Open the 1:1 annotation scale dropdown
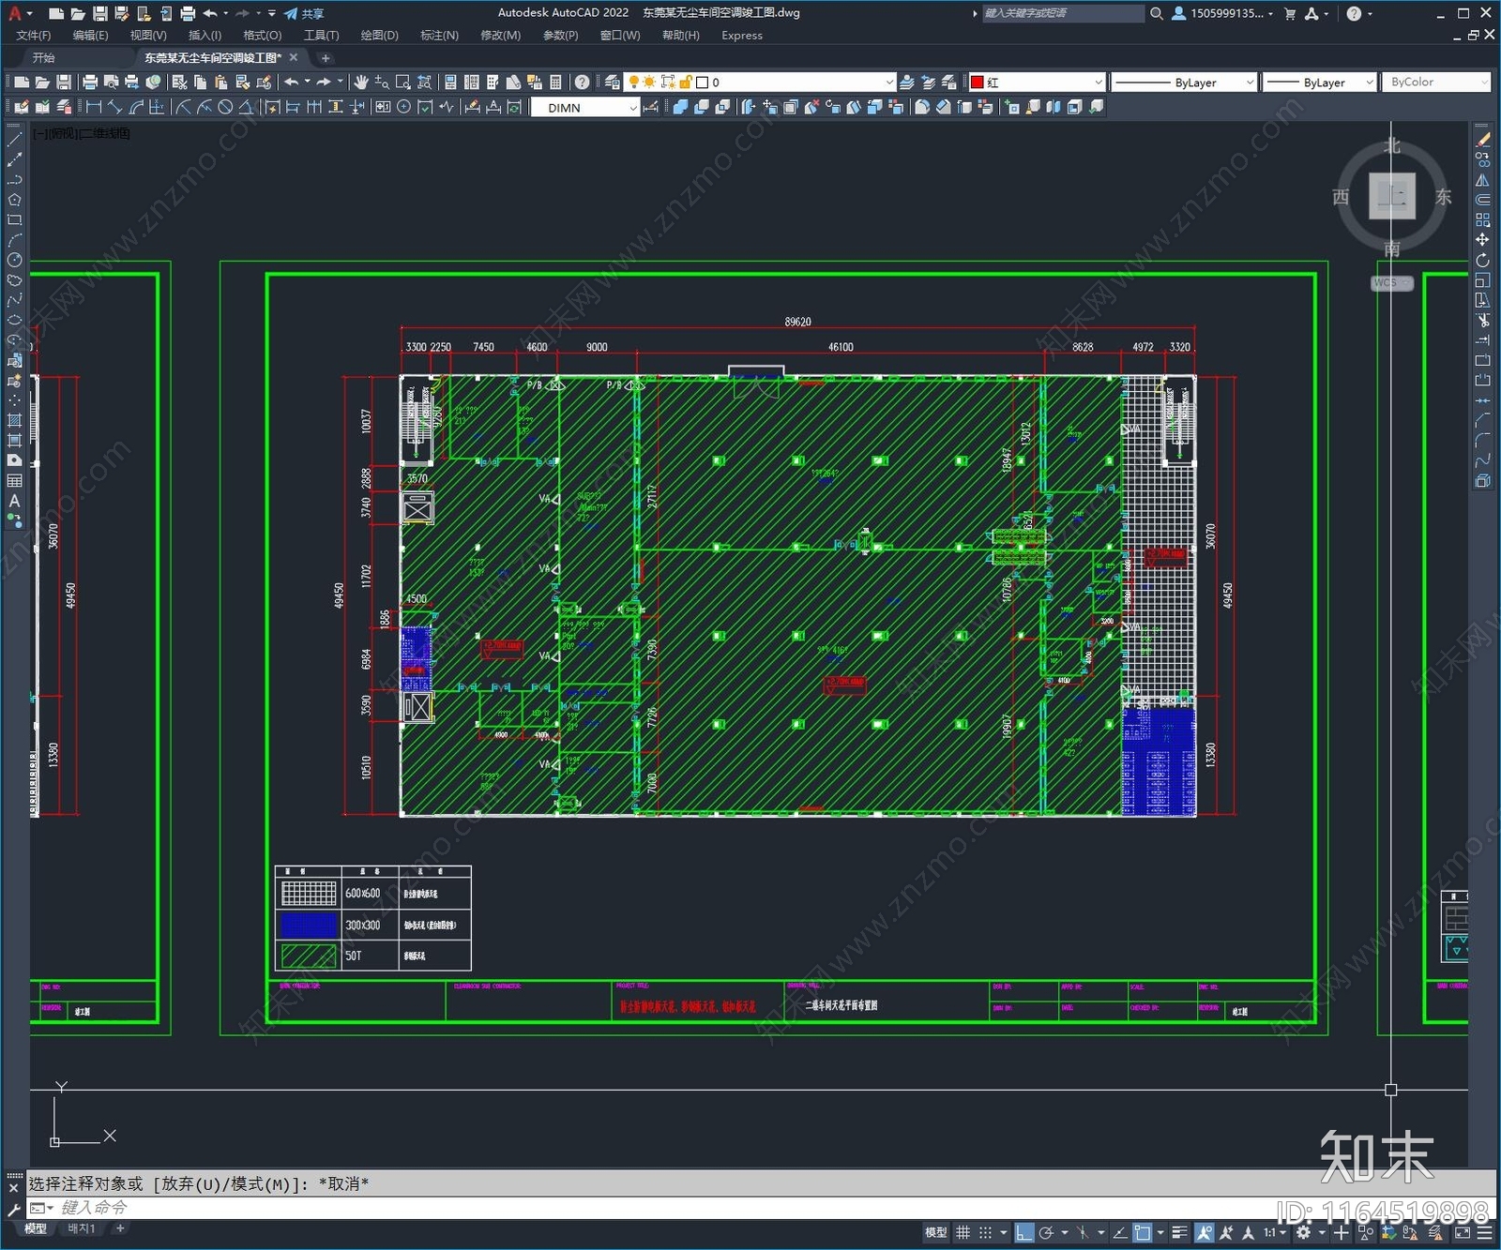Image resolution: width=1501 pixels, height=1250 pixels. (x=1274, y=1232)
